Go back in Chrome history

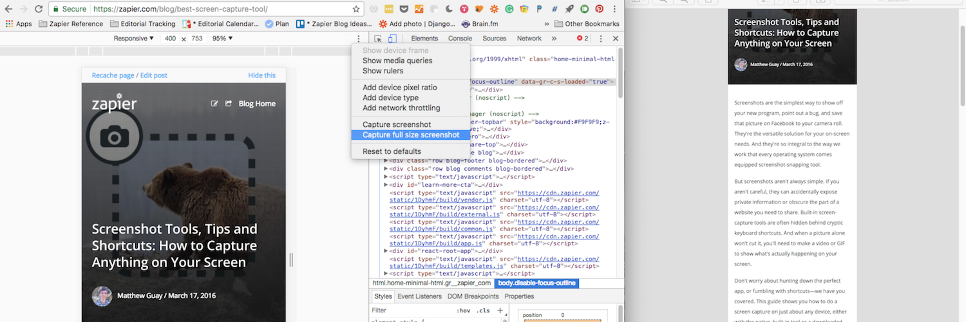pyautogui.click(x=8, y=10)
